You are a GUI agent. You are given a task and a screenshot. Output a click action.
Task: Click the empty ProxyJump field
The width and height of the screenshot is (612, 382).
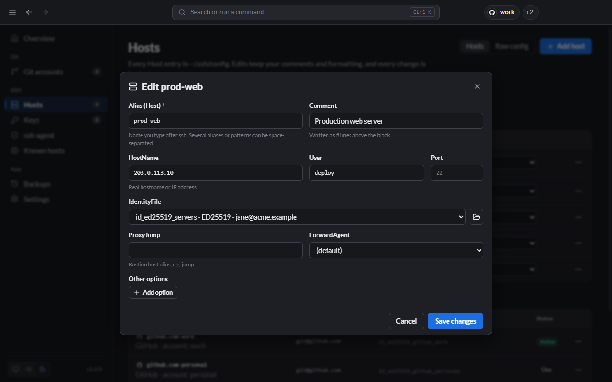pos(216,250)
